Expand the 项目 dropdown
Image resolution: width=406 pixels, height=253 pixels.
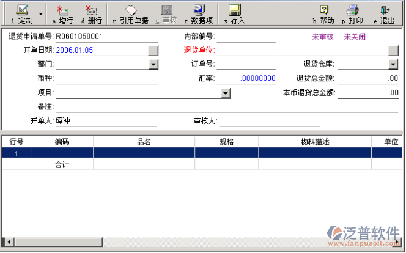tap(226, 94)
